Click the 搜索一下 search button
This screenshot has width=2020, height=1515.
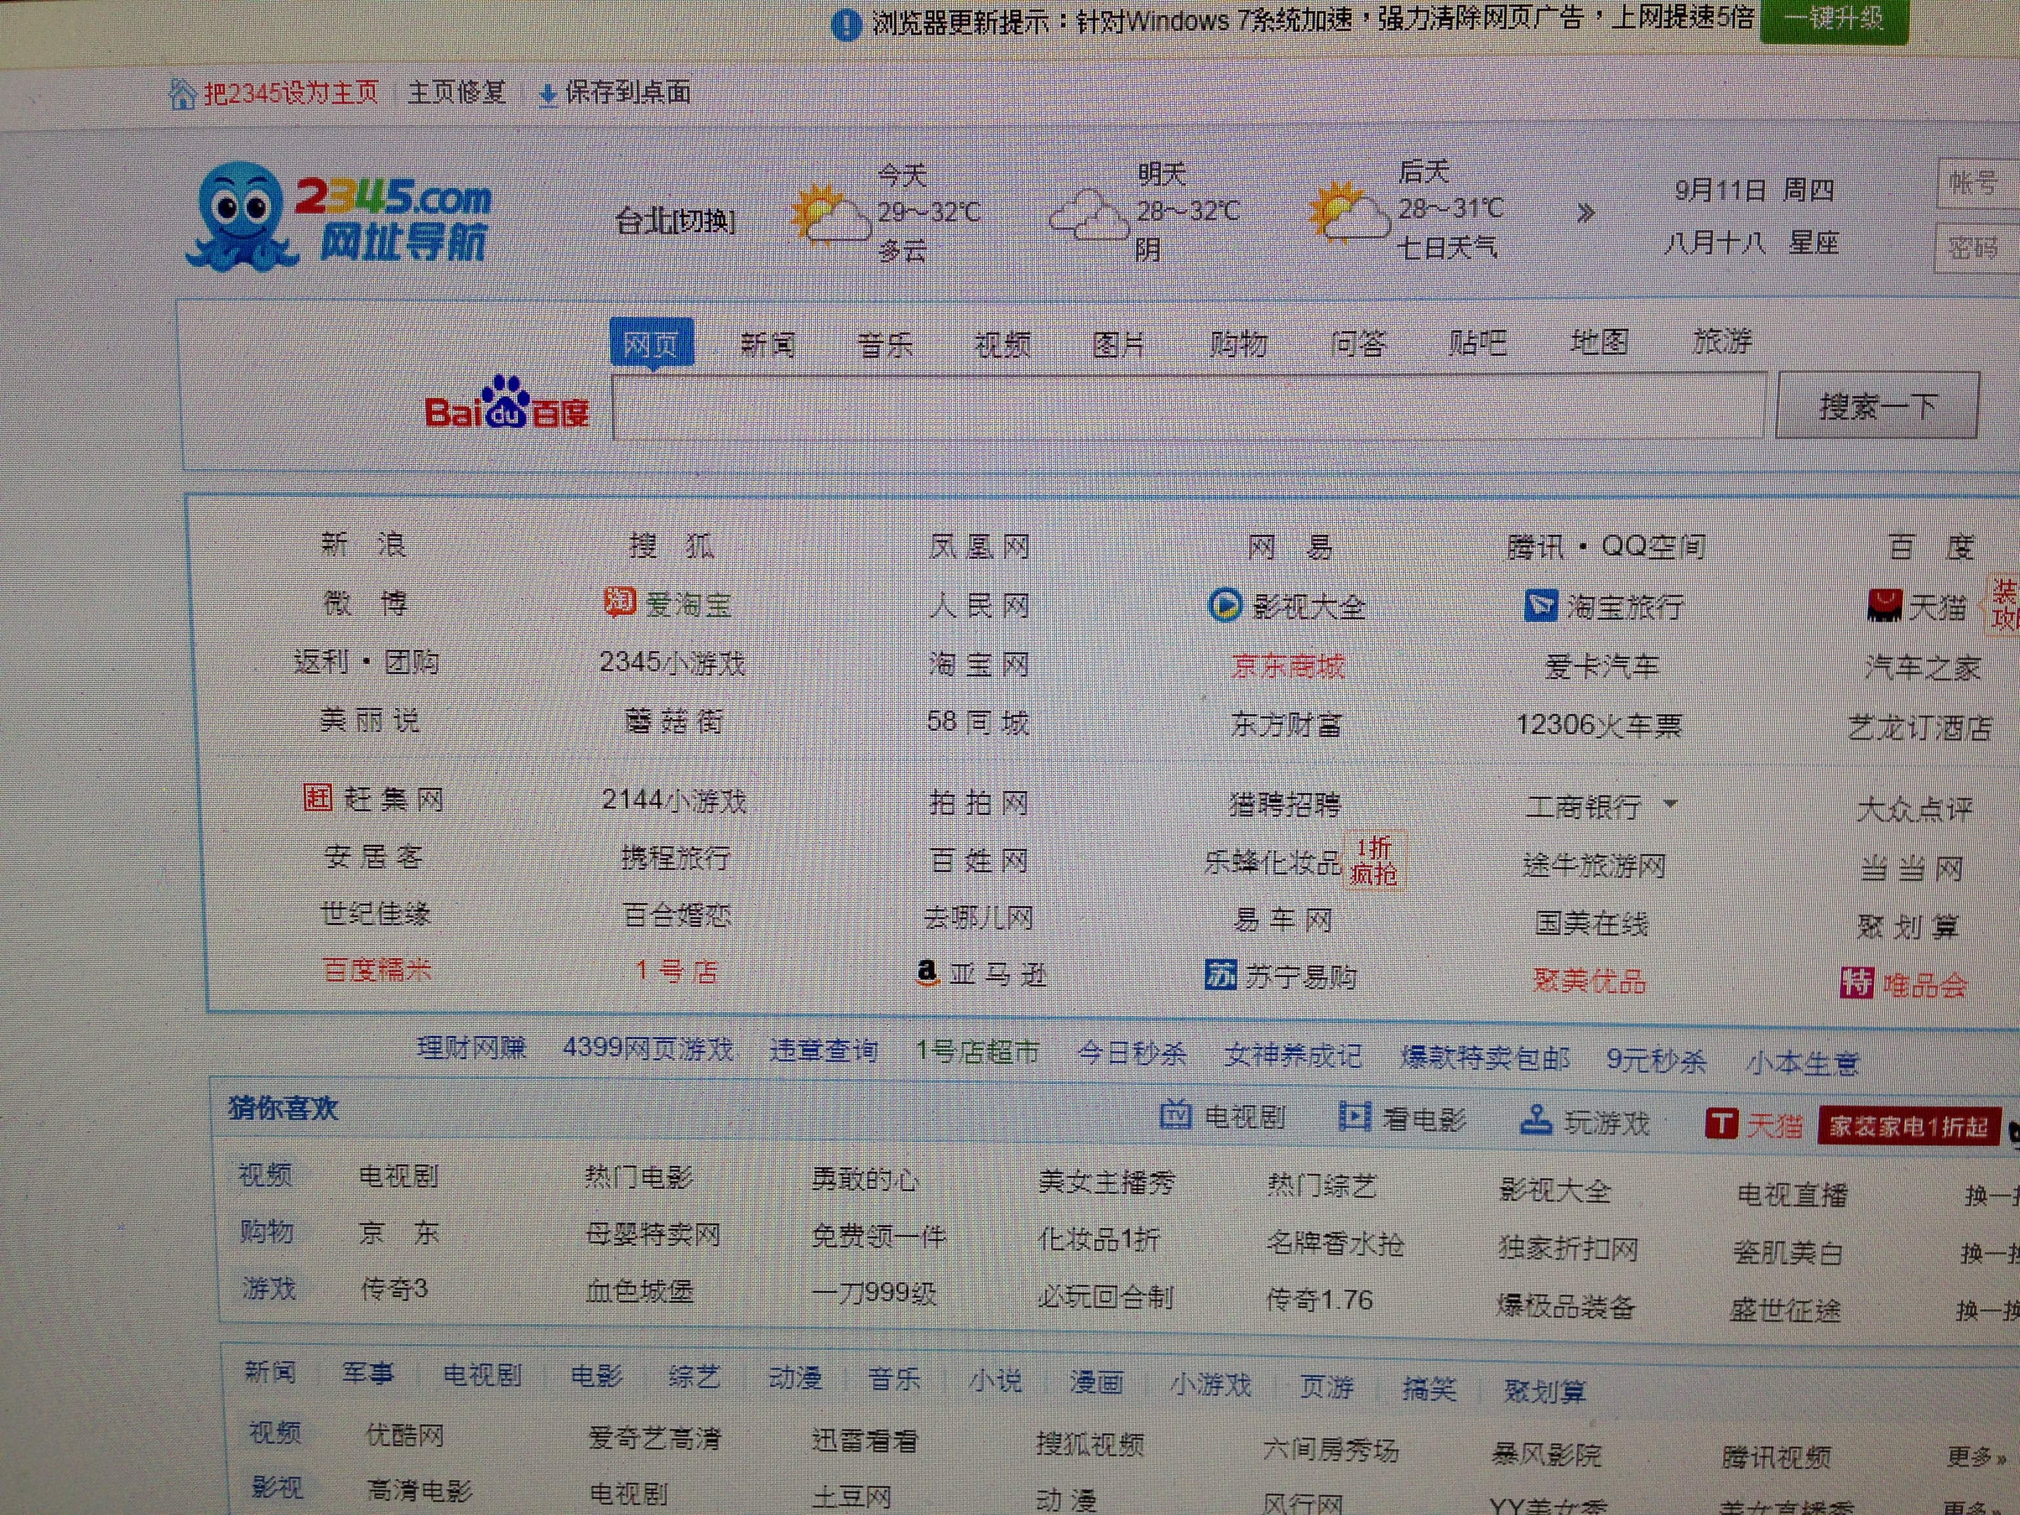click(x=1878, y=405)
